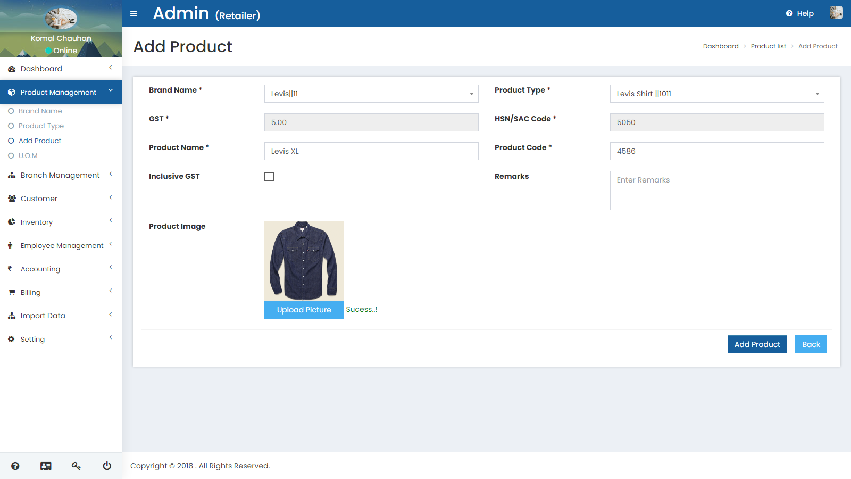This screenshot has height=479, width=851.
Task: Toggle the hamburger sidebar menu icon
Action: [134, 13]
